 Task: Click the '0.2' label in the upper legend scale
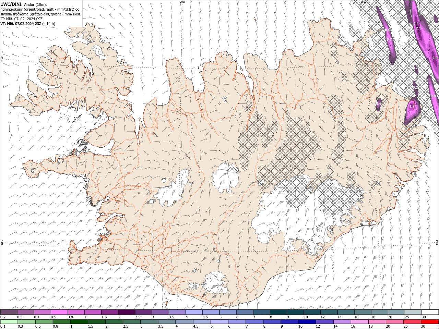(3, 317)
